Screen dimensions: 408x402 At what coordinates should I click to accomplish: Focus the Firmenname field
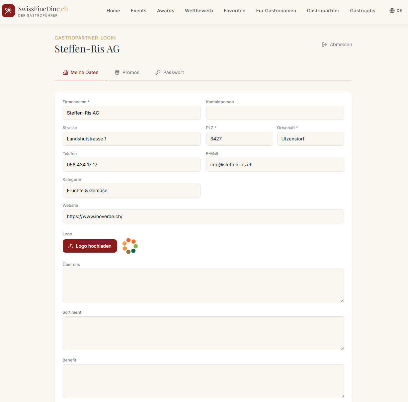pos(132,113)
